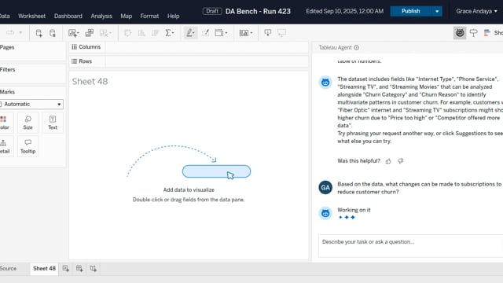Screen dimensions: 503x283
Task: Click the Duplicate sheet toolbar icon
Action: [89, 33]
